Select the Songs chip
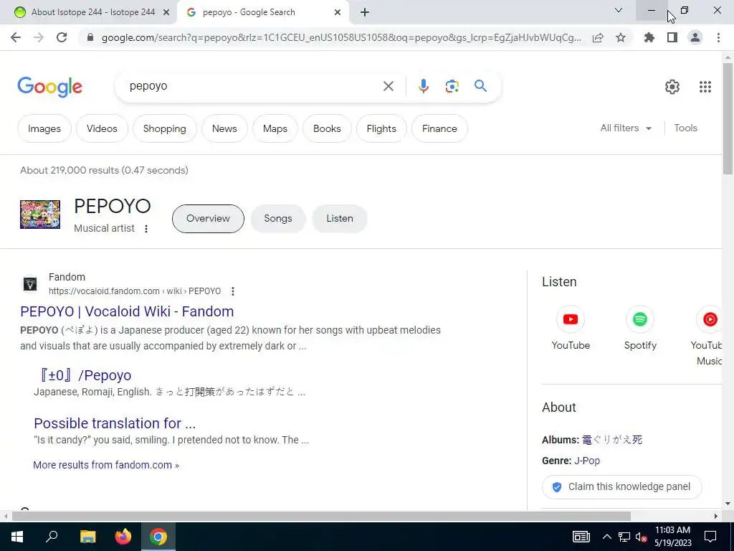The height and width of the screenshot is (551, 734). coord(277,219)
